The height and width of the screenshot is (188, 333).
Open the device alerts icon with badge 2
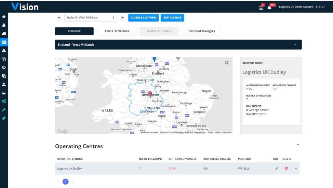pyautogui.click(x=261, y=7)
